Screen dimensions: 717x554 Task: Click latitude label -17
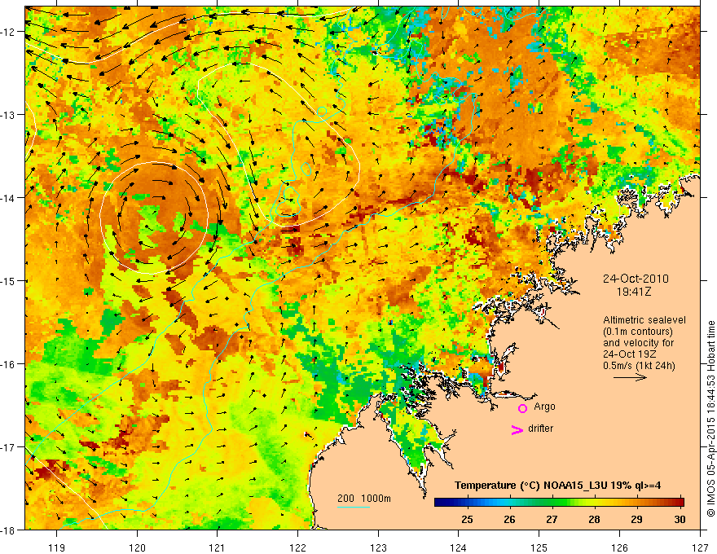click(x=8, y=446)
